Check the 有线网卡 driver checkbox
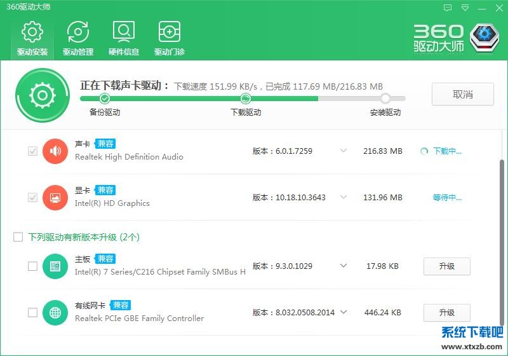Image resolution: width=508 pixels, height=356 pixels. [33, 313]
